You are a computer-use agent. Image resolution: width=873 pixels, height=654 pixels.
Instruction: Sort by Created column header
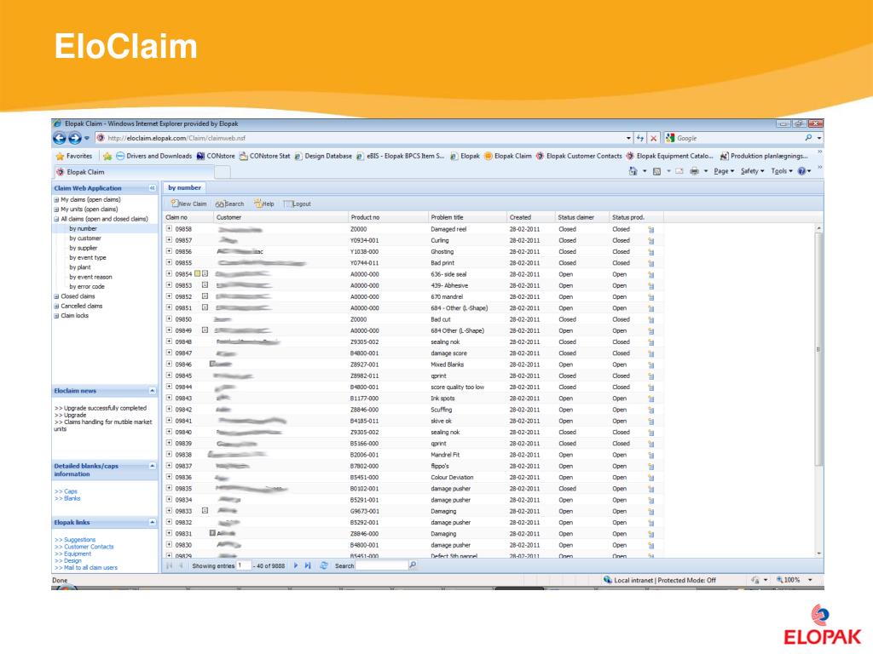coord(530,217)
